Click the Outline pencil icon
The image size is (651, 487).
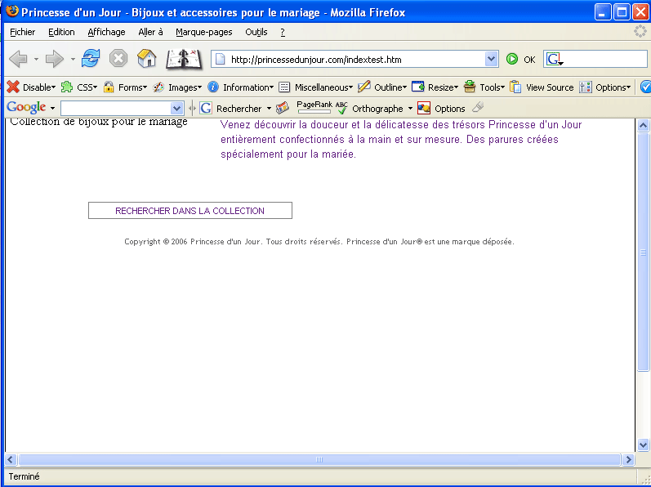pos(364,87)
